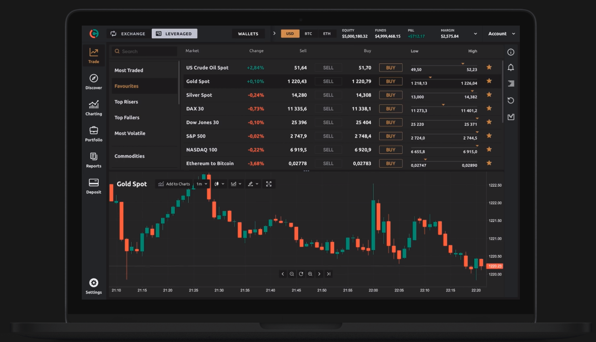Sell DAX 30
Image resolution: width=596 pixels, height=342 pixels.
328,109
